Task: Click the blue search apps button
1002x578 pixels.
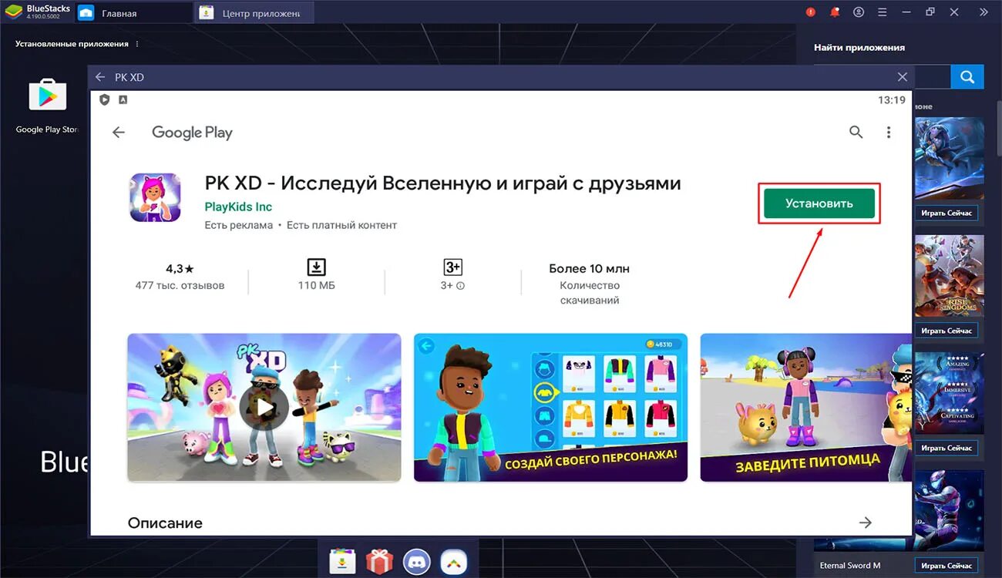Action: [x=967, y=77]
